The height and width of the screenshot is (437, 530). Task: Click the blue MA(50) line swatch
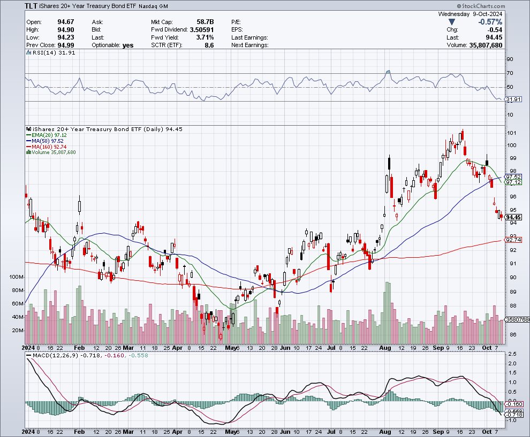(x=29, y=141)
